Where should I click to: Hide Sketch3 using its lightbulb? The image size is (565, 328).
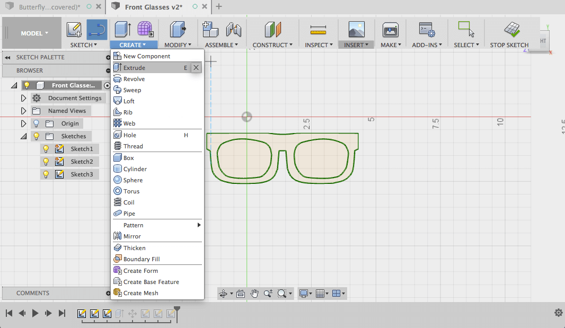46,174
